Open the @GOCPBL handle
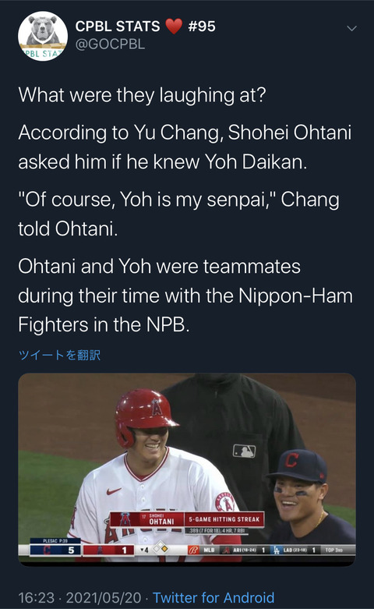The width and height of the screenshot is (374, 609). 110,44
